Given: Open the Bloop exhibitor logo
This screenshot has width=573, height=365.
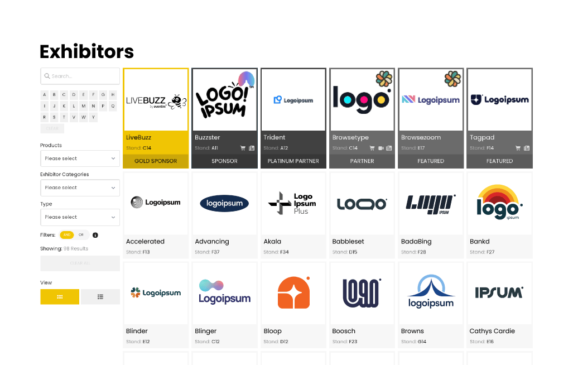Looking at the screenshot, I should tap(293, 293).
